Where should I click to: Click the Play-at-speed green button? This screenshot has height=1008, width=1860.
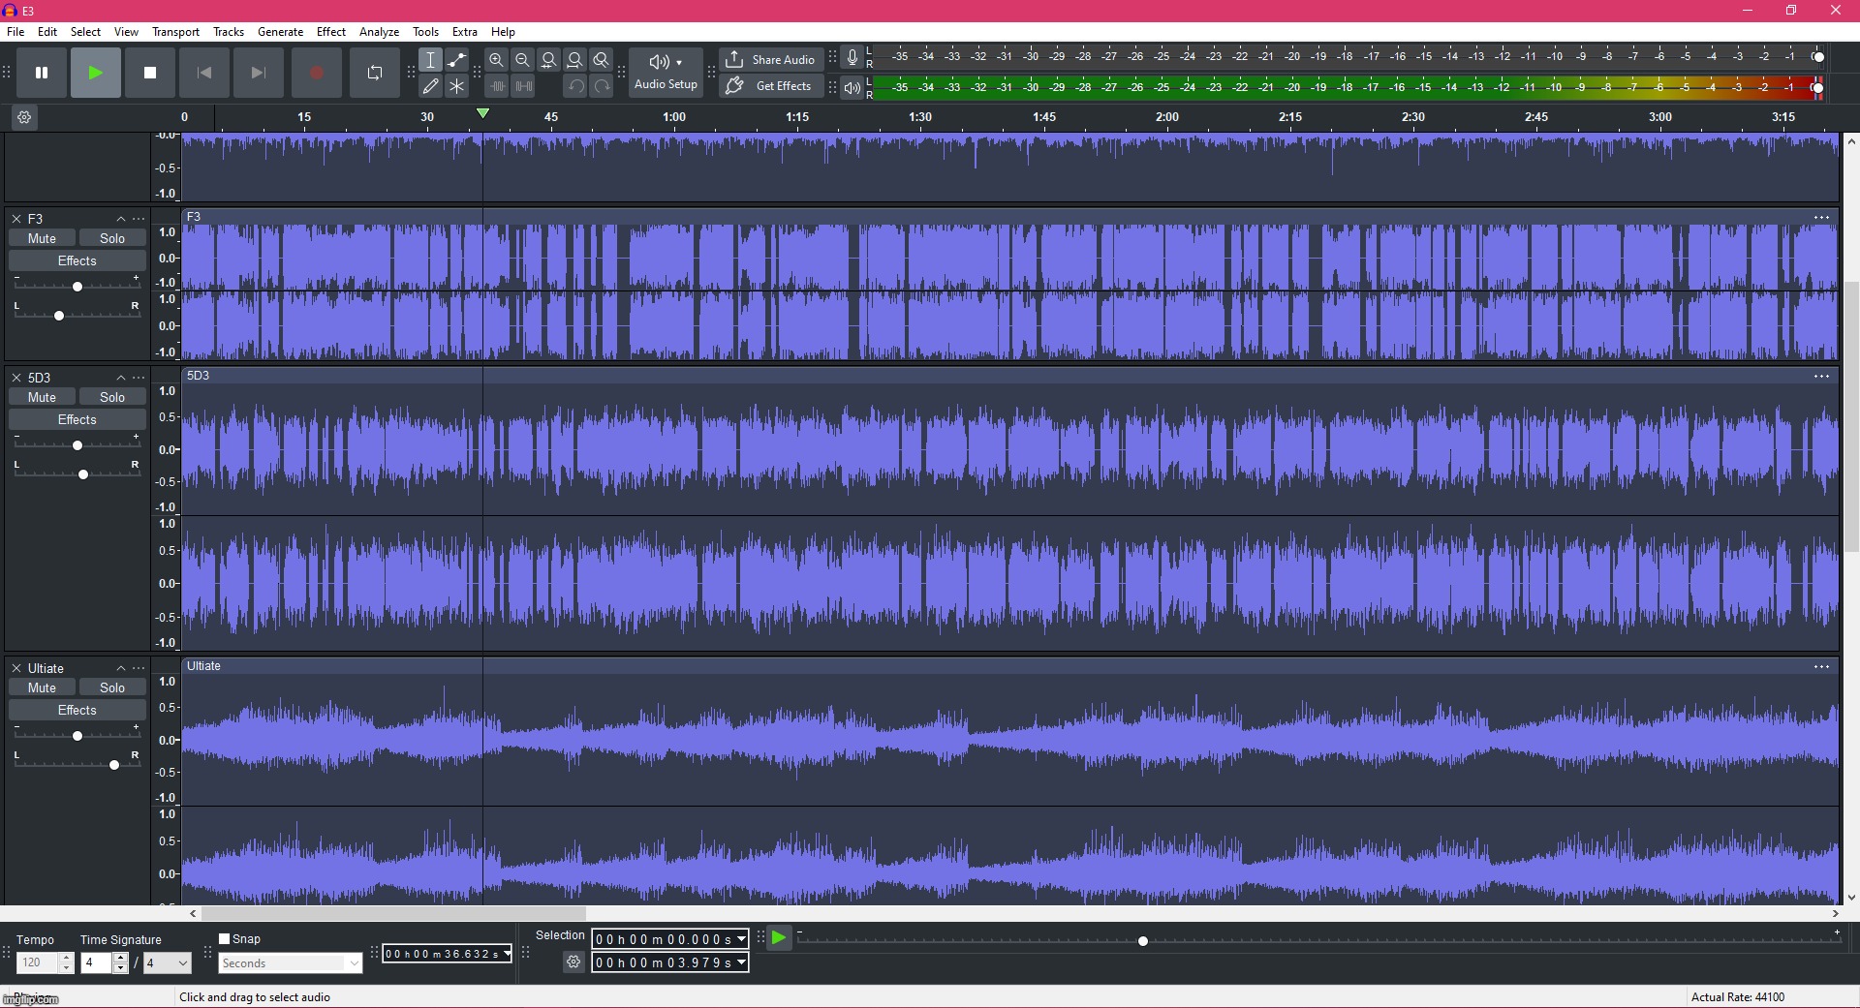(x=779, y=937)
